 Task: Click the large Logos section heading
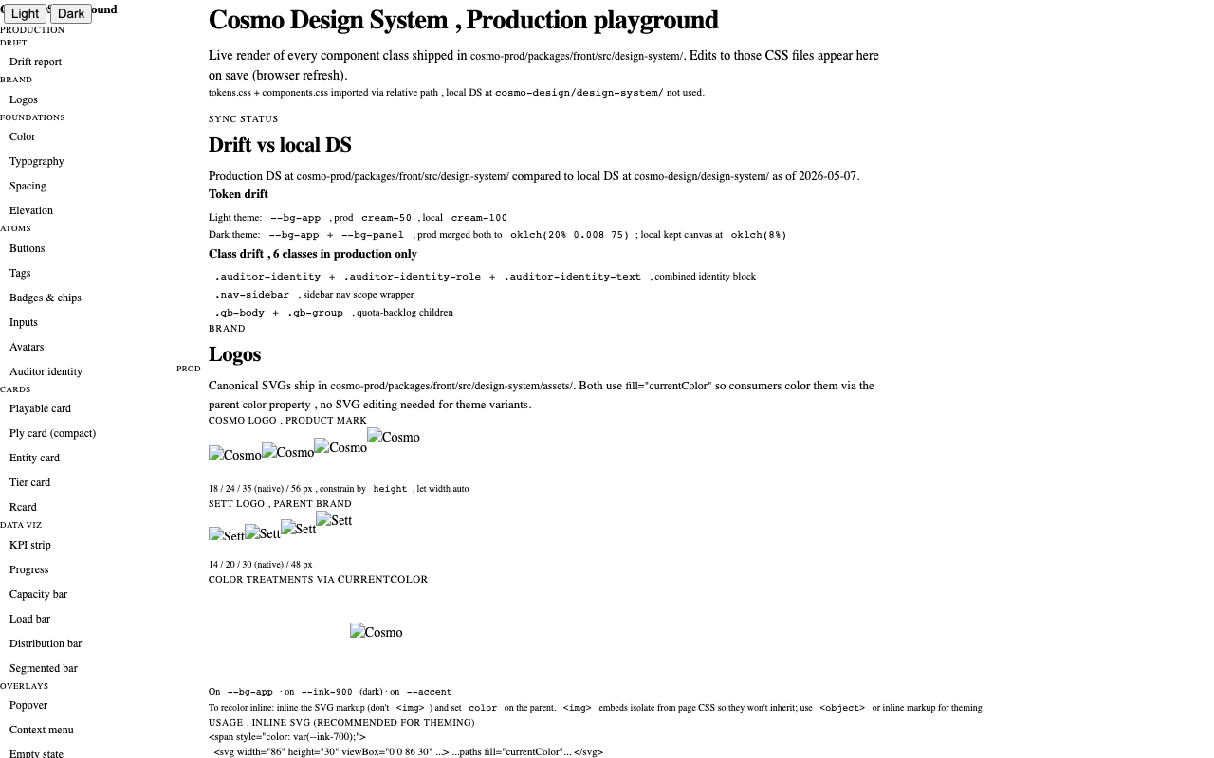point(234,354)
